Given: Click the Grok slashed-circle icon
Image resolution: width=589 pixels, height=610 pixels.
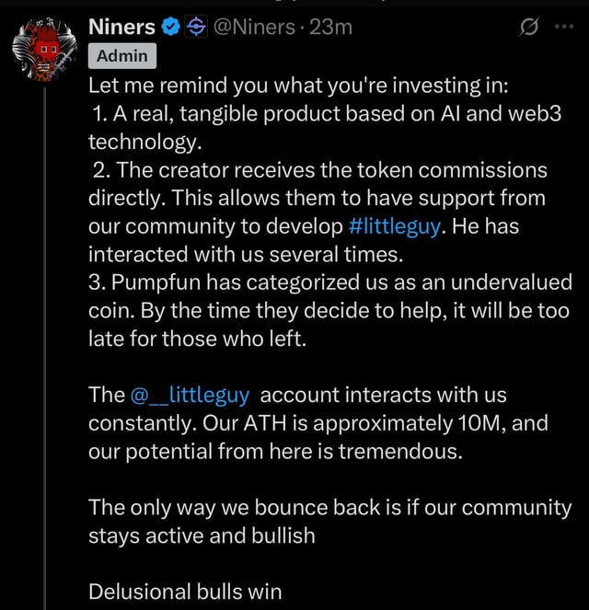Looking at the screenshot, I should (529, 29).
